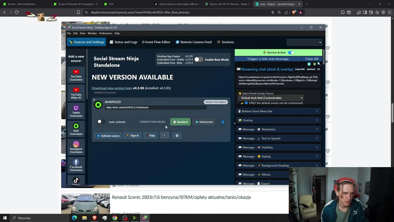Image resolution: width=394 pixels, height=222 pixels.
Task: Open the View menu
Action: tap(82, 33)
